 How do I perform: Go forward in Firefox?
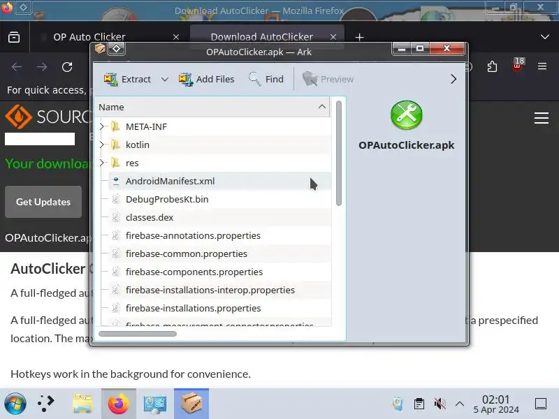click(x=42, y=66)
